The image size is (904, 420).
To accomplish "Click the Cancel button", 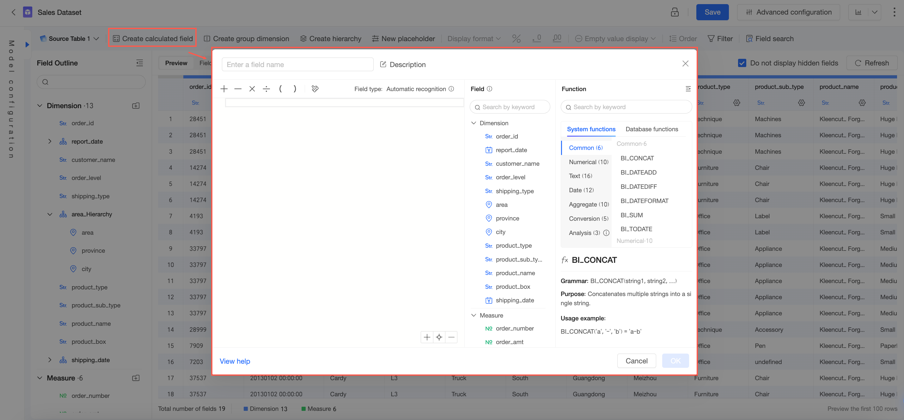I will click(x=636, y=361).
